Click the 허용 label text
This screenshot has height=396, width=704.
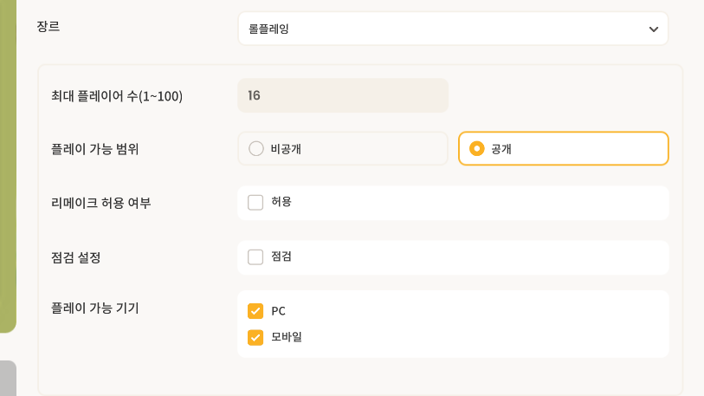point(281,202)
